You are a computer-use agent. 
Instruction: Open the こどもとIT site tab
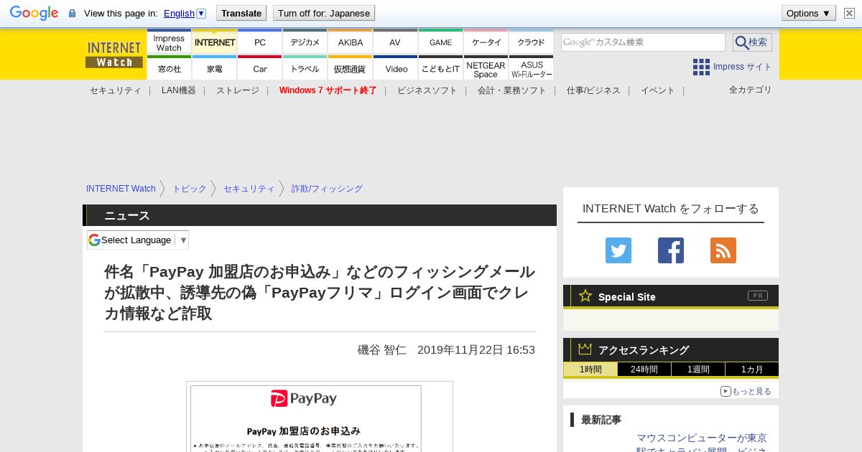coord(441,68)
